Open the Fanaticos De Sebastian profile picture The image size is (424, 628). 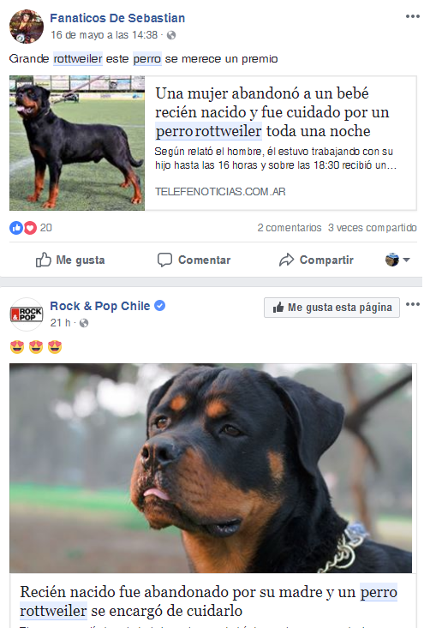point(27,27)
